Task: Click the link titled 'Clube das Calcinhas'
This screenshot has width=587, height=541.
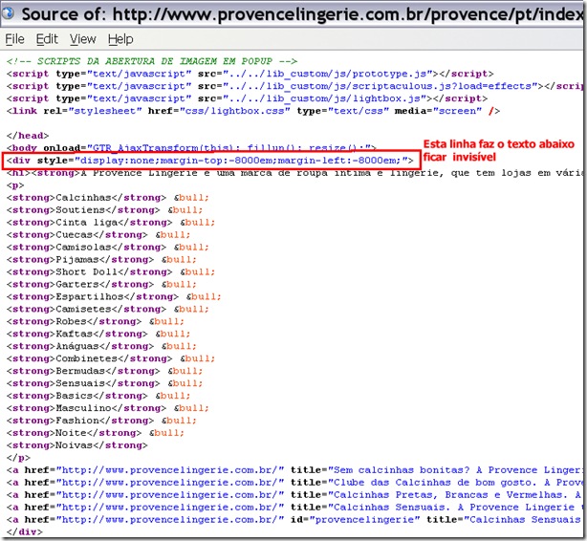Action: (x=294, y=483)
